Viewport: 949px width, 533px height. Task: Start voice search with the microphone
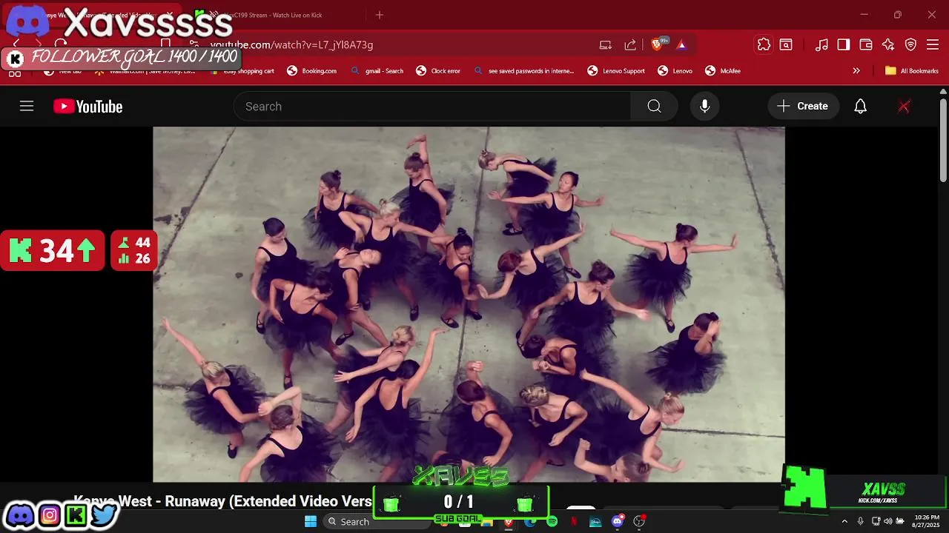click(704, 107)
